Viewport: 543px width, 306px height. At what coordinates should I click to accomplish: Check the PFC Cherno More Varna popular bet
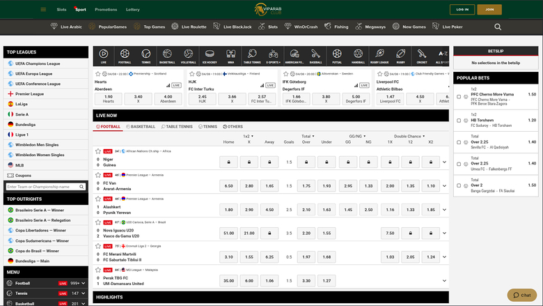(x=459, y=97)
